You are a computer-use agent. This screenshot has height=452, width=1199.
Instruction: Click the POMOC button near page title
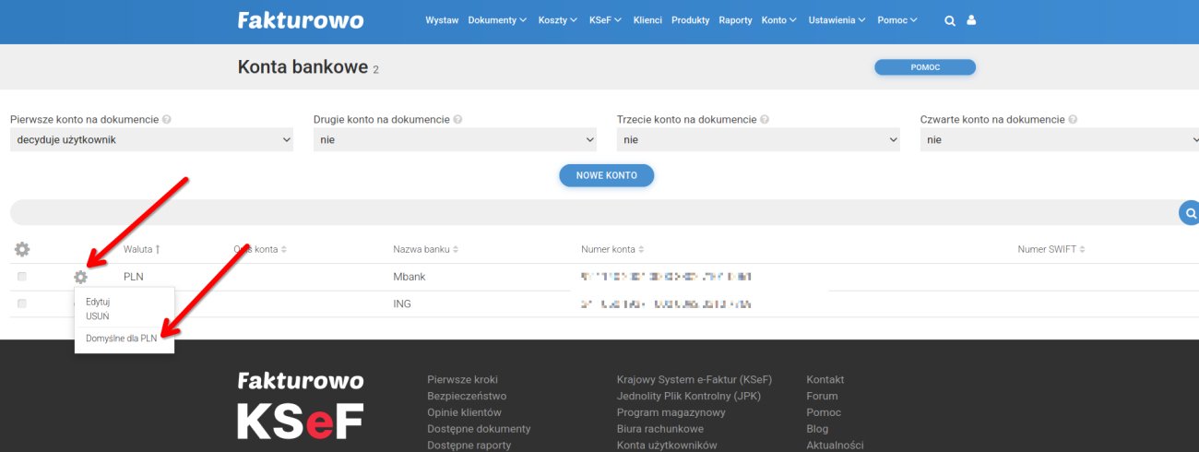pos(924,67)
